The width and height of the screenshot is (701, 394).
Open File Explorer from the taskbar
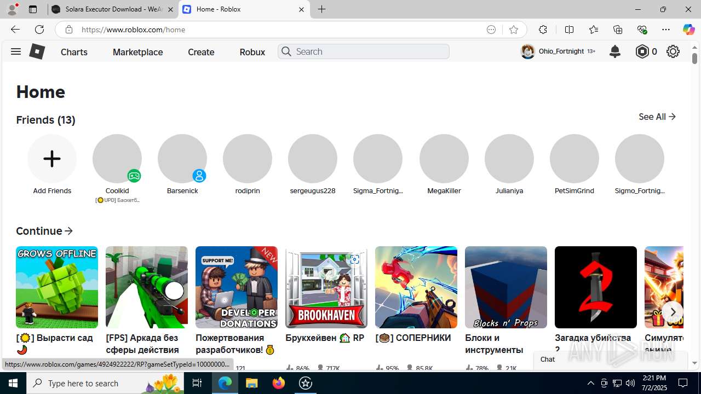tap(251, 383)
